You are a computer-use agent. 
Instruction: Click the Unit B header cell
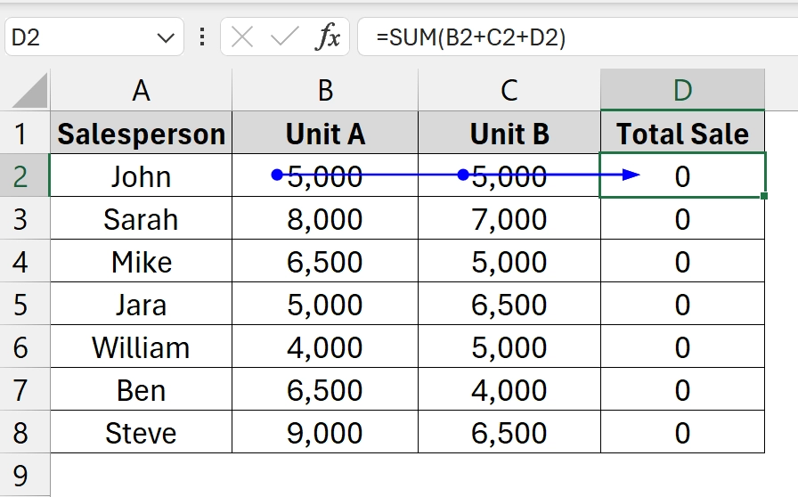509,133
